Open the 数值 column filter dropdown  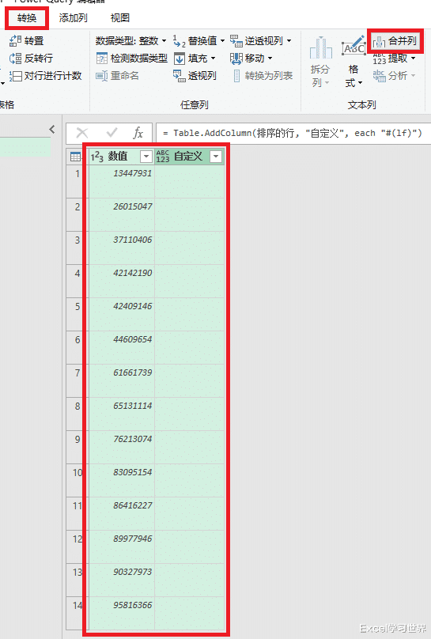click(x=146, y=157)
